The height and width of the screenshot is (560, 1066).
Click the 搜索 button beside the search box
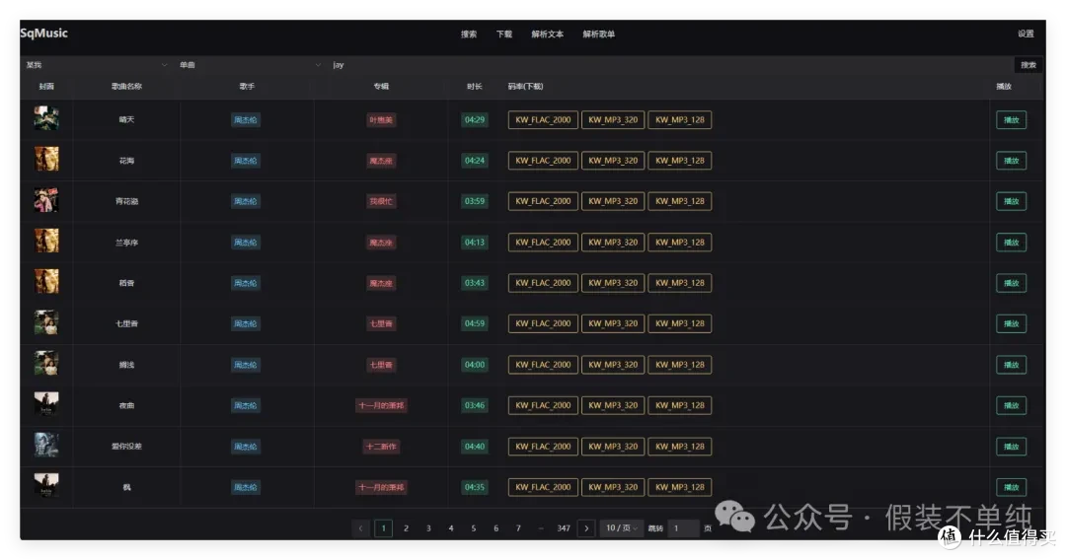1028,65
